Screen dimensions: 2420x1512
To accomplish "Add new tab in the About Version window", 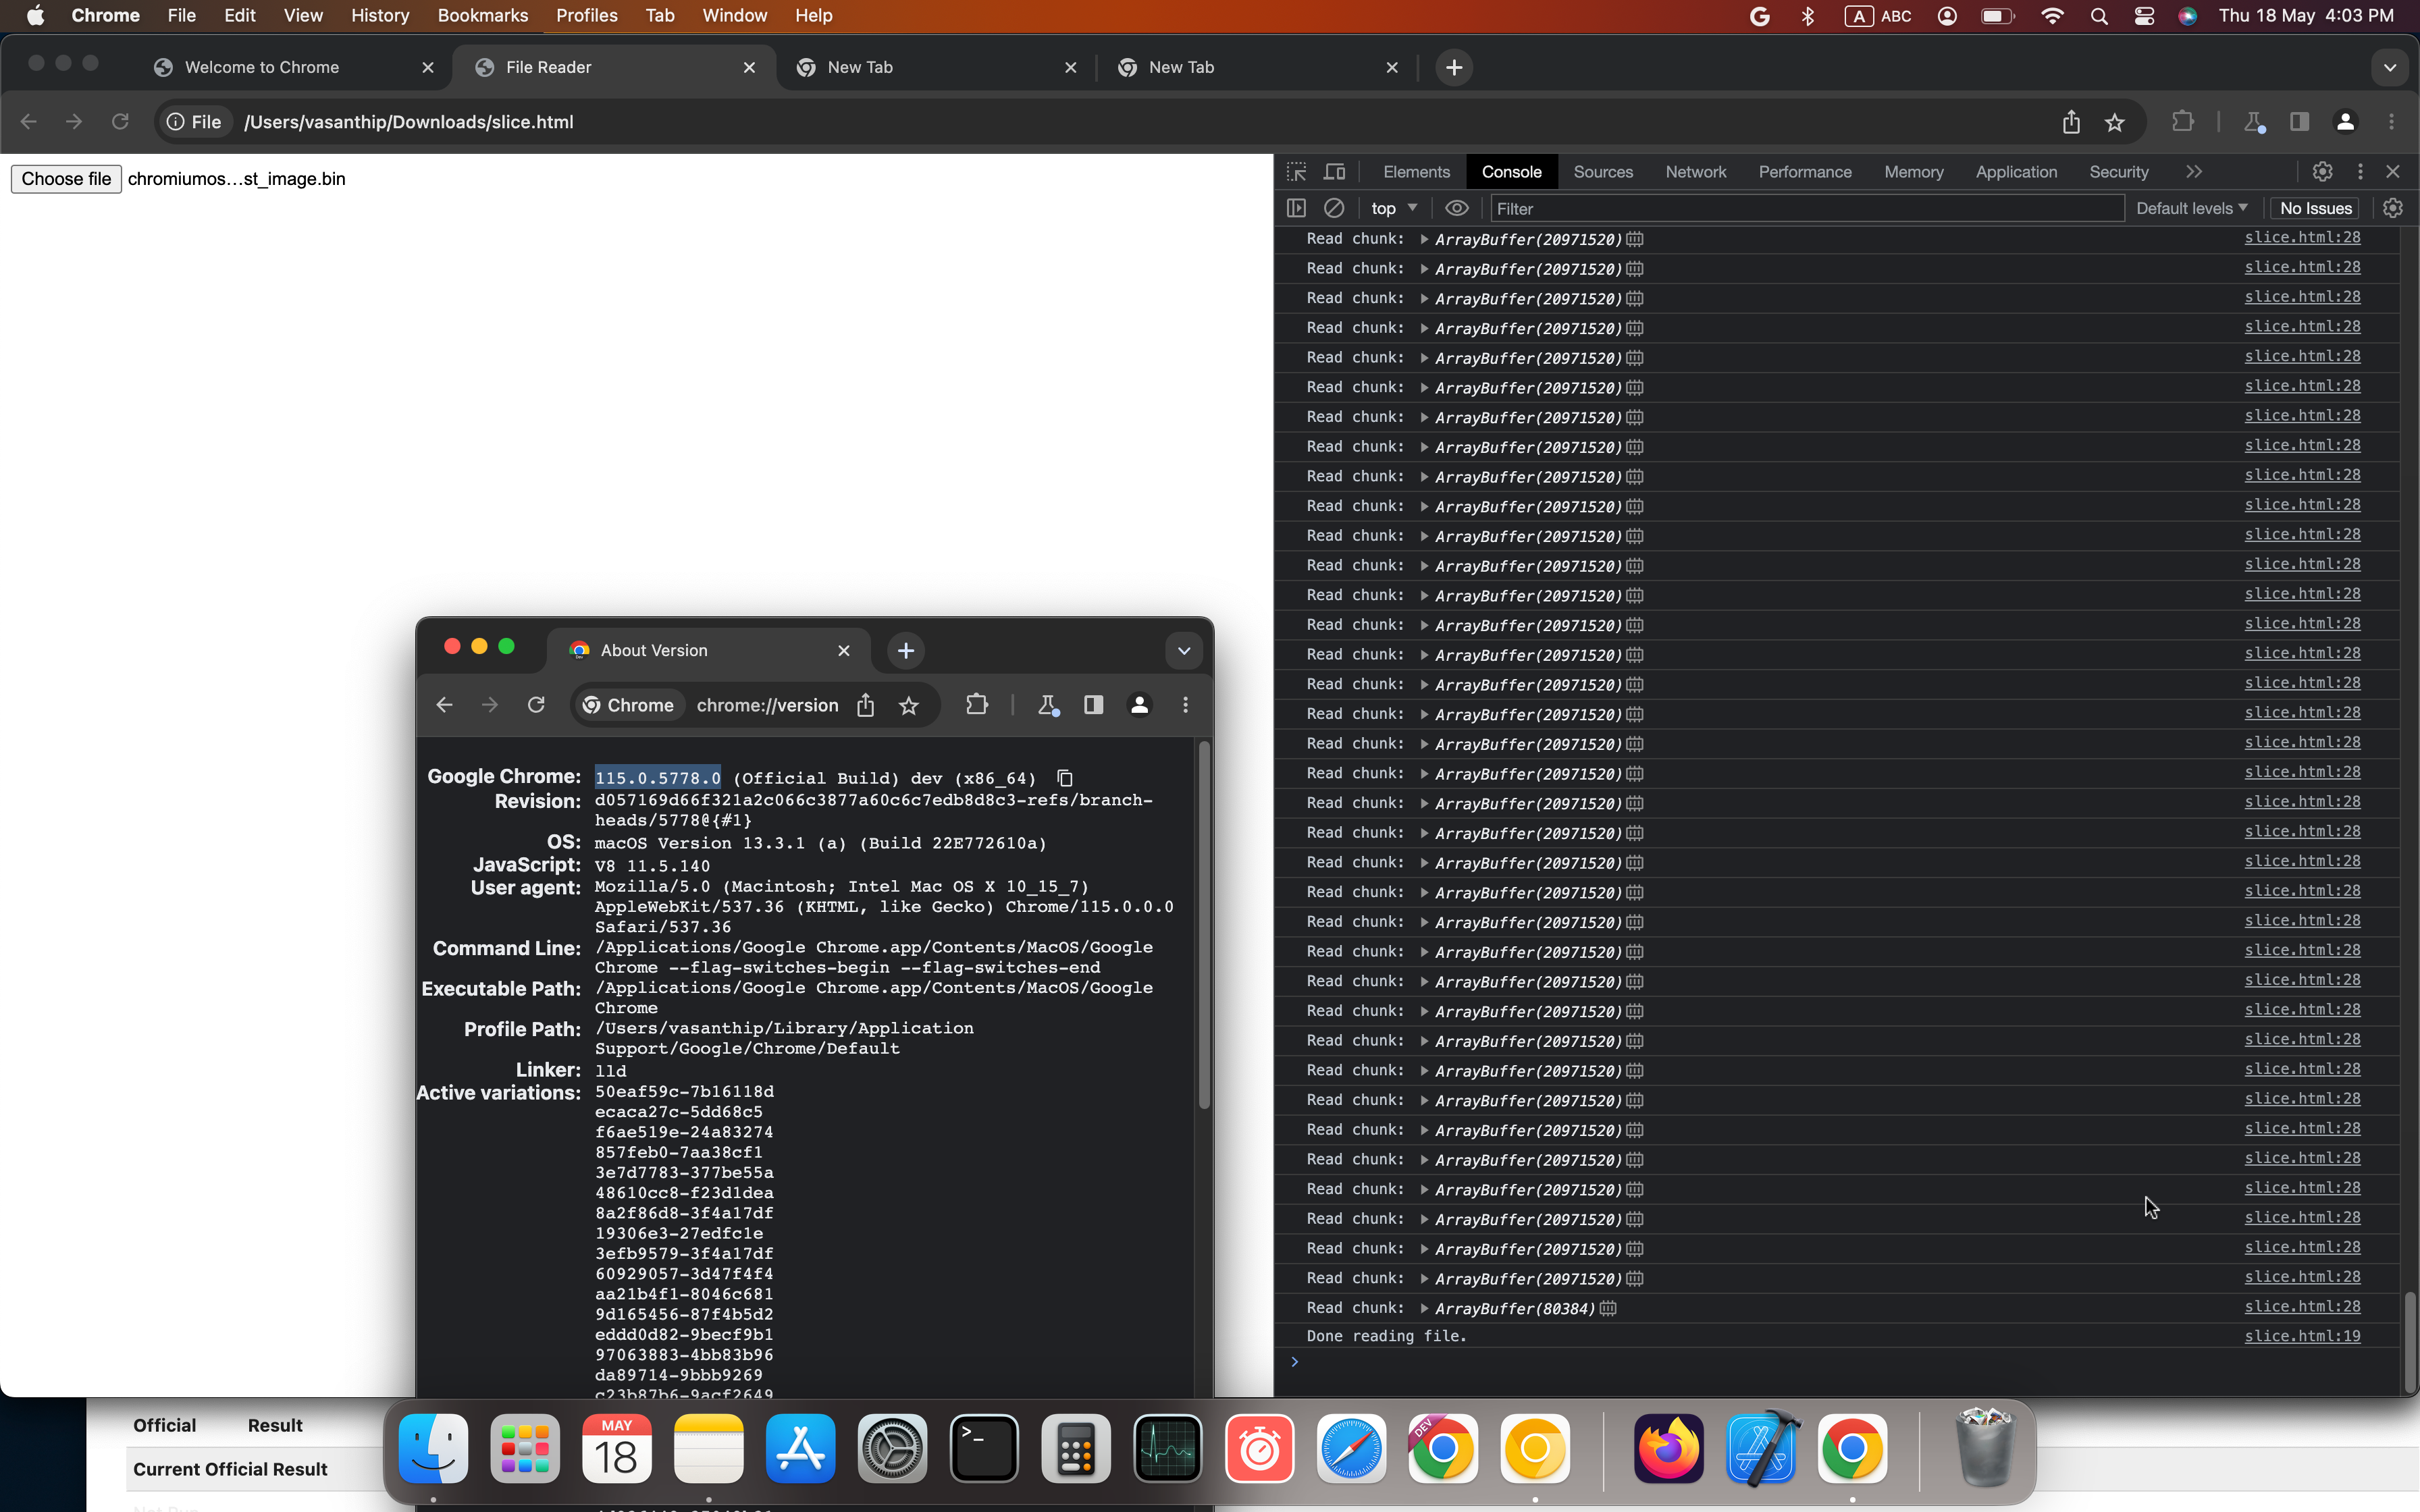I will (x=905, y=651).
